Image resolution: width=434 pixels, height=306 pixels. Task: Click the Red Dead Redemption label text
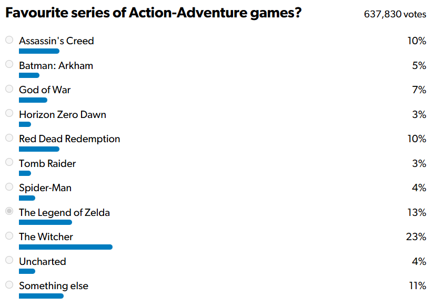(69, 139)
